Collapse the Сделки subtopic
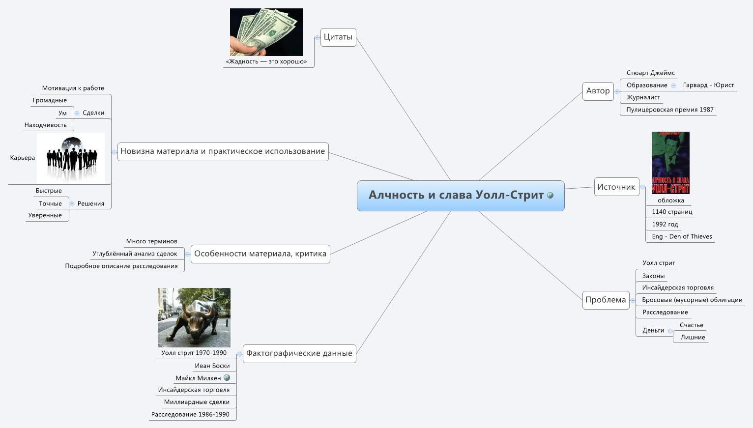The height and width of the screenshot is (428, 753). pos(77,113)
